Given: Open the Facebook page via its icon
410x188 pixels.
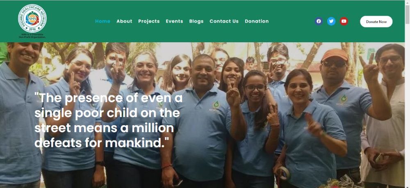Looking at the screenshot, I should pos(319,21).
